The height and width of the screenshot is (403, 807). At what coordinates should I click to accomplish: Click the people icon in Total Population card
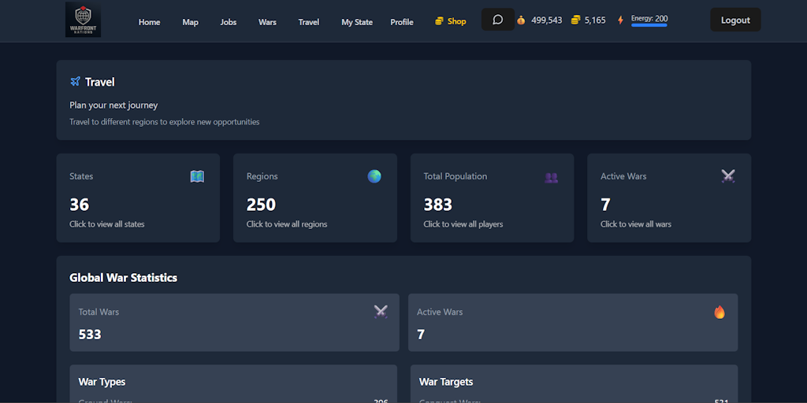point(551,177)
